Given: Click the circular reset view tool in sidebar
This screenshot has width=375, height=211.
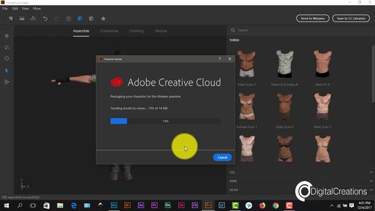Looking at the screenshot, I should pyautogui.click(x=6, y=59).
